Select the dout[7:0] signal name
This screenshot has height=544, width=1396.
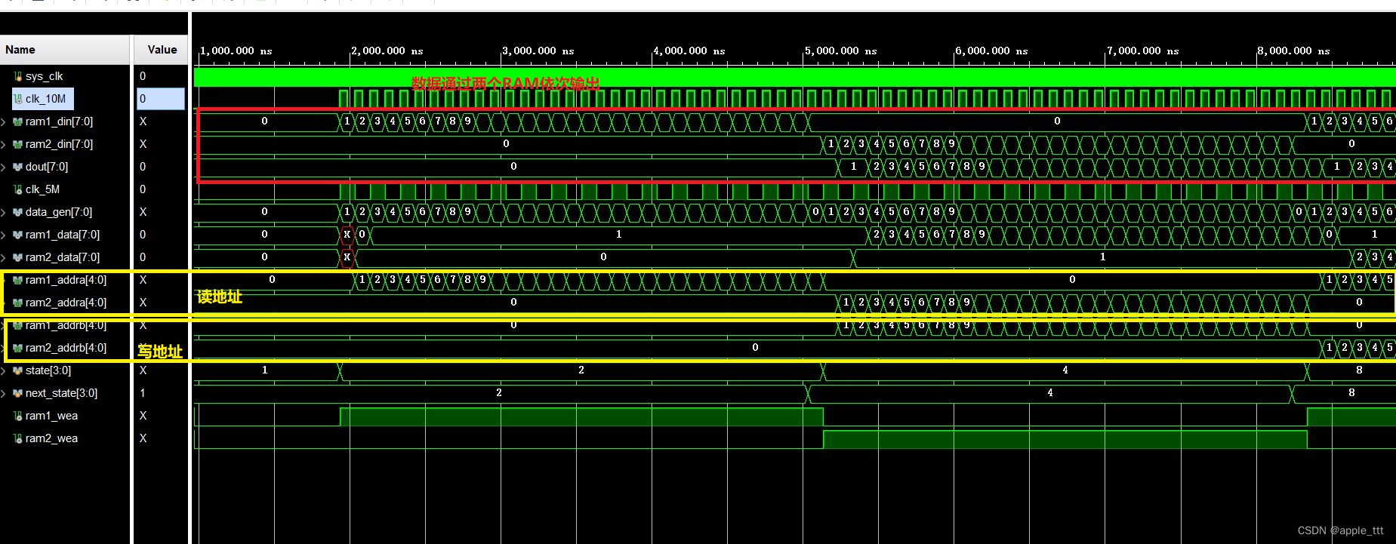pos(47,167)
